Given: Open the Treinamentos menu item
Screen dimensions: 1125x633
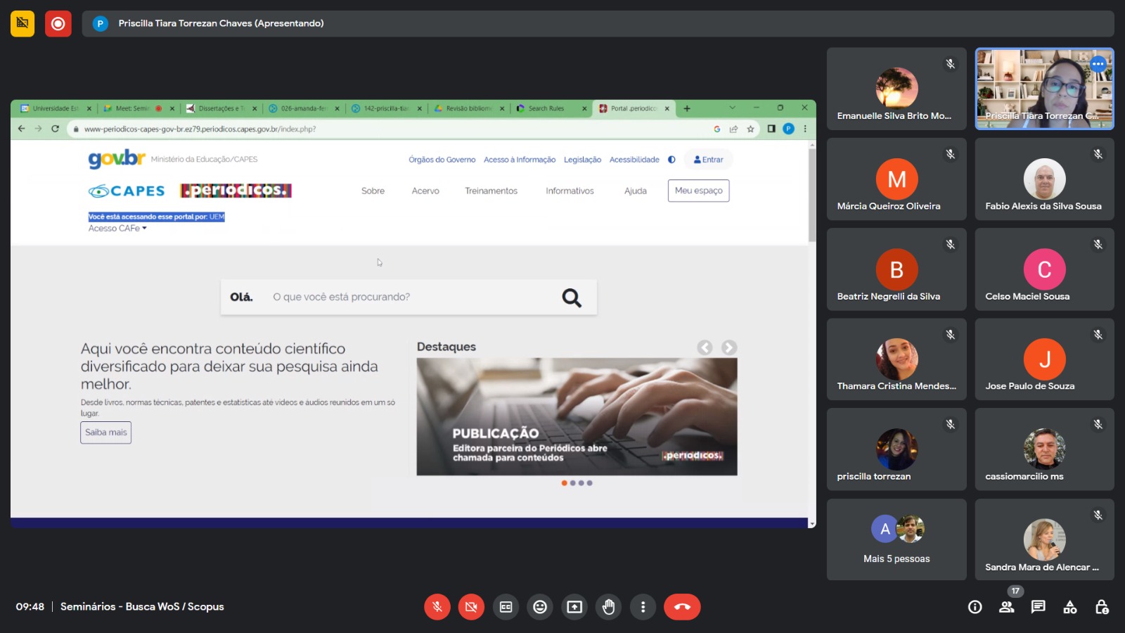Looking at the screenshot, I should 491,191.
